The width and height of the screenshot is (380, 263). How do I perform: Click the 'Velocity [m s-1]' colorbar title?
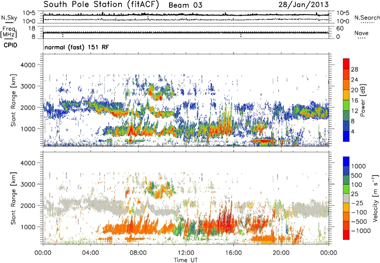(x=375, y=198)
